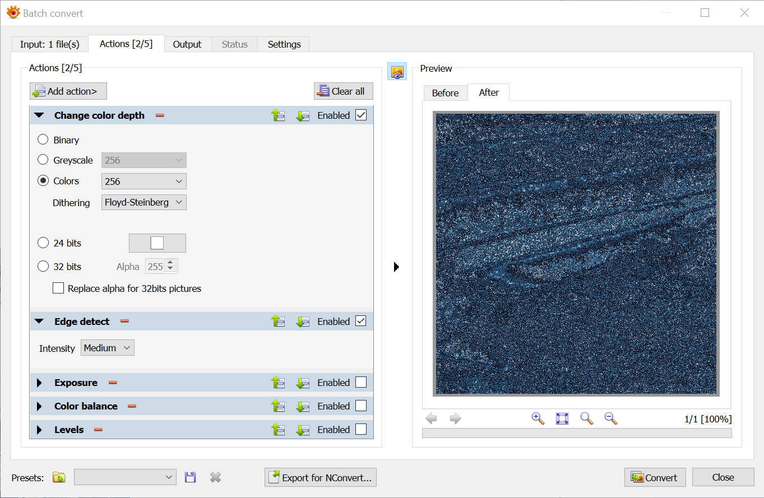Open the Dithering dropdown
Screen dimensions: 764x498
(144, 202)
